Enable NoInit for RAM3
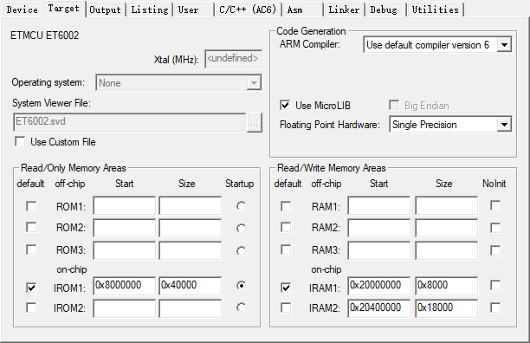530x343 pixels. click(495, 250)
